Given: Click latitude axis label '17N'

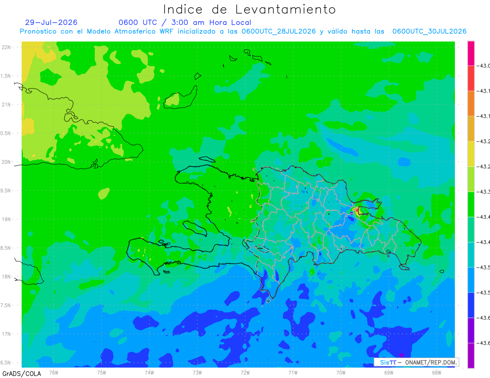Looking at the screenshot, I should (x=7, y=334).
